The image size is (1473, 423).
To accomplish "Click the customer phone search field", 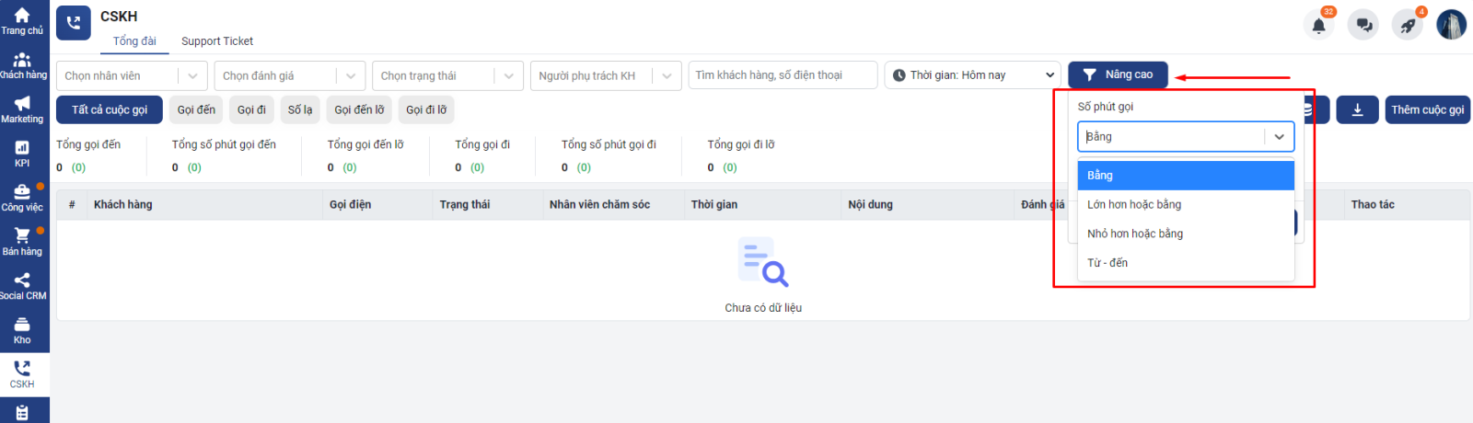I will click(782, 75).
